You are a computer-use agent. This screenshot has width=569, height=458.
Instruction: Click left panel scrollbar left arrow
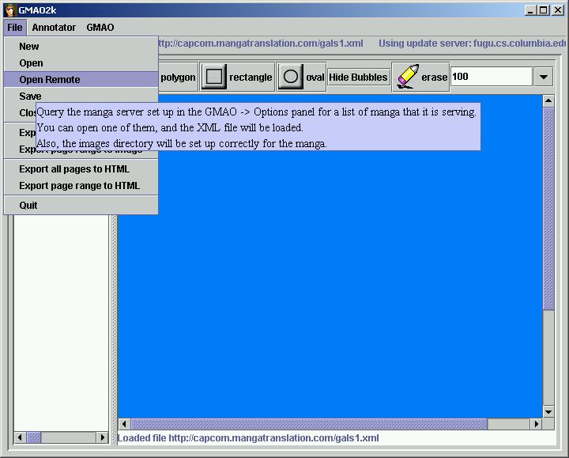(x=20, y=437)
